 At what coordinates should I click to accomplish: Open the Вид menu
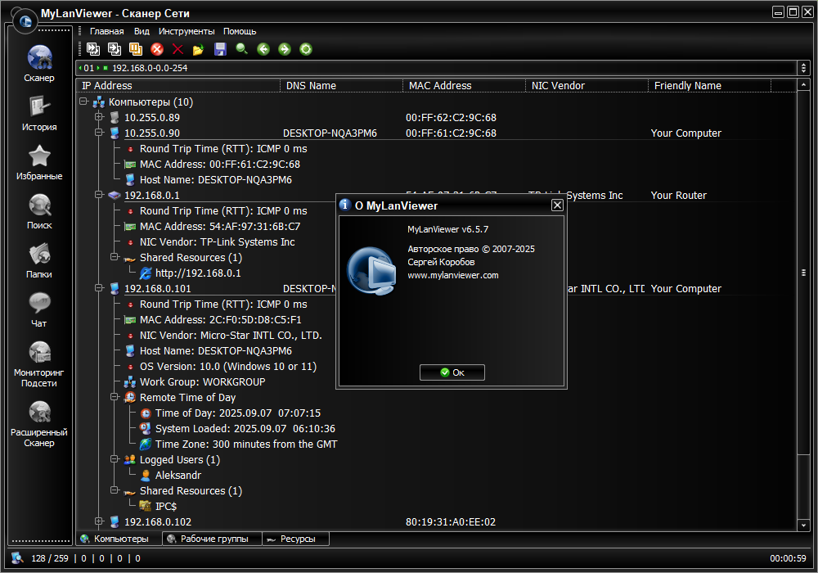point(142,31)
